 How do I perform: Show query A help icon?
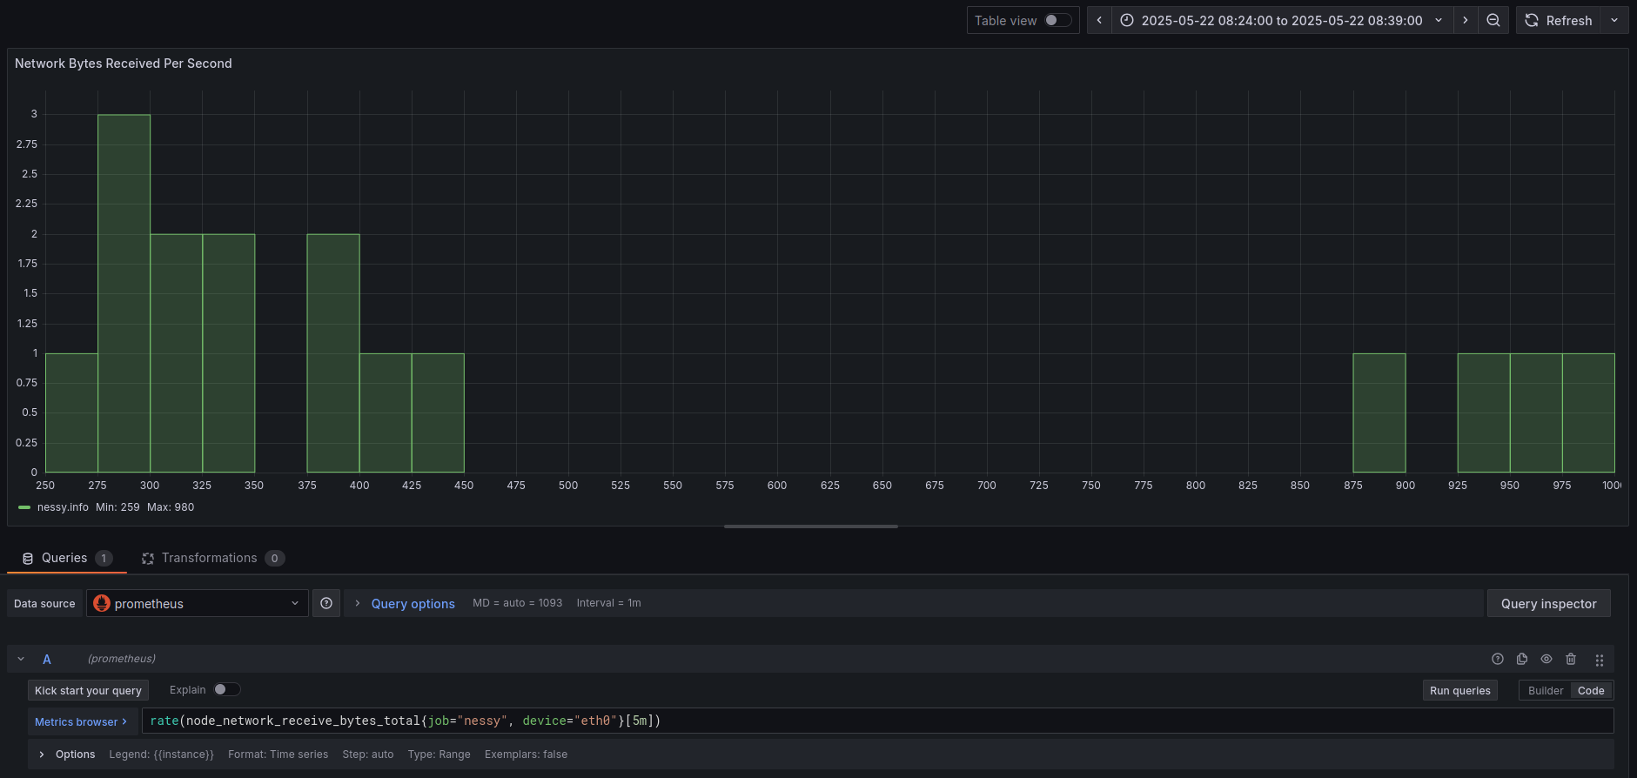pos(1498,659)
